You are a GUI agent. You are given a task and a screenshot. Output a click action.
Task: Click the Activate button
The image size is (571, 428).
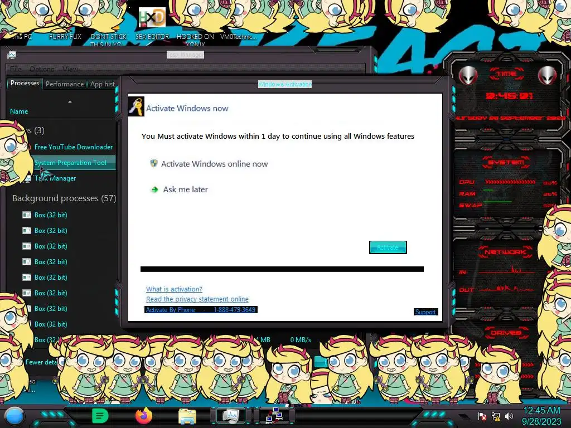(388, 247)
